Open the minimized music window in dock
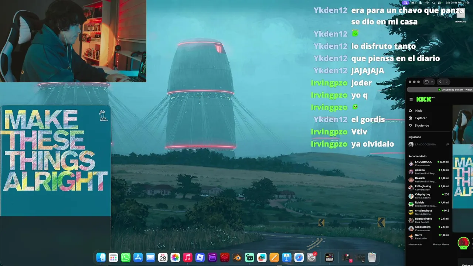The width and height of the screenshot is (473, 266). [x=347, y=258]
